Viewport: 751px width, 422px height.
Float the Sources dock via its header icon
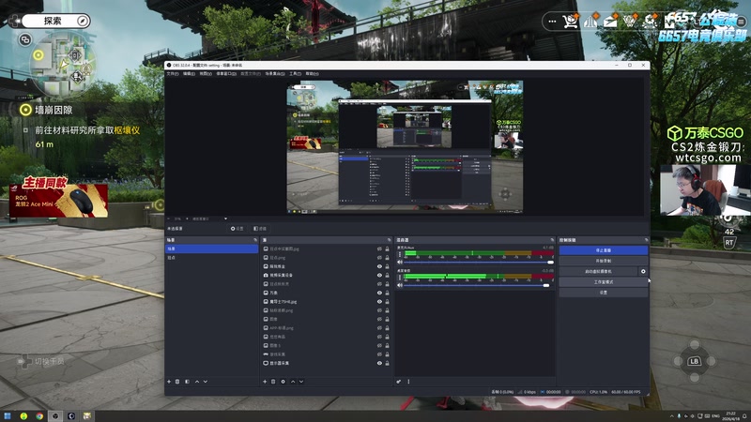click(x=389, y=240)
